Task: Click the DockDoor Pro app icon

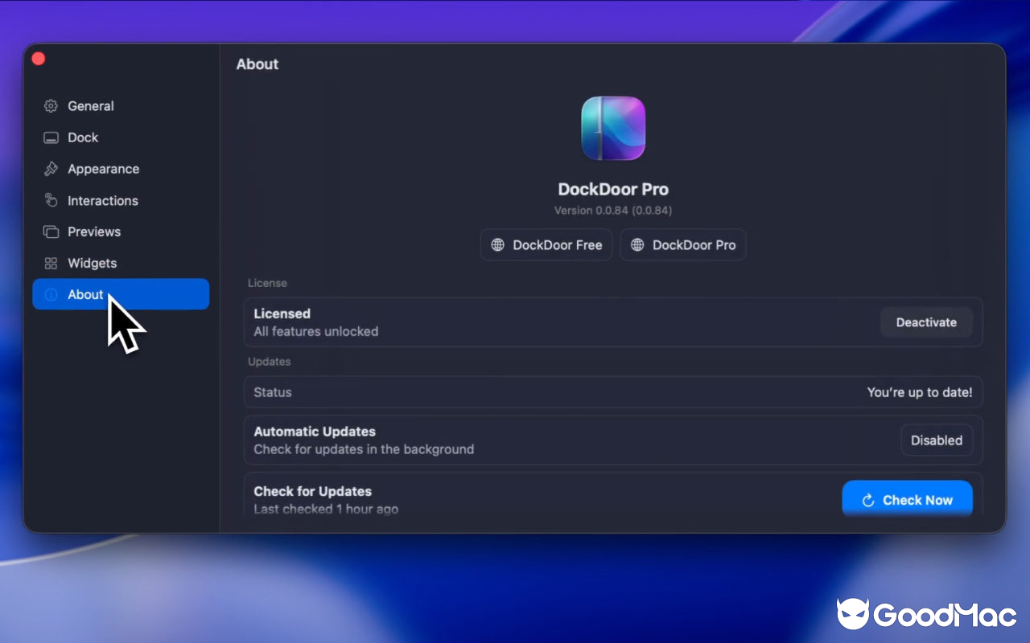Action: click(613, 128)
